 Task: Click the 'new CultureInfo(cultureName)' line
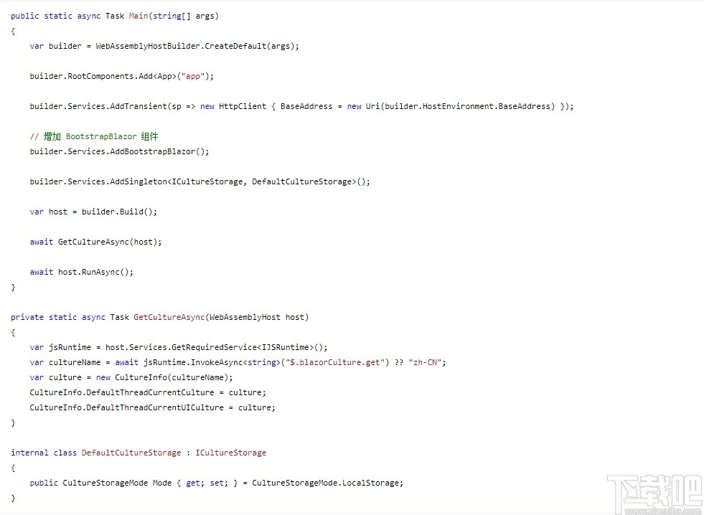[x=131, y=377]
